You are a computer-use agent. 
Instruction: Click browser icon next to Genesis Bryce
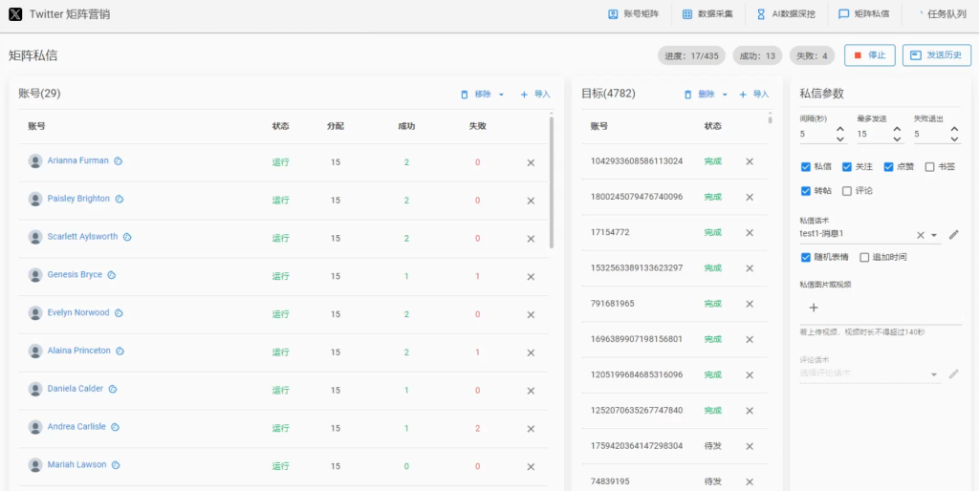(112, 274)
